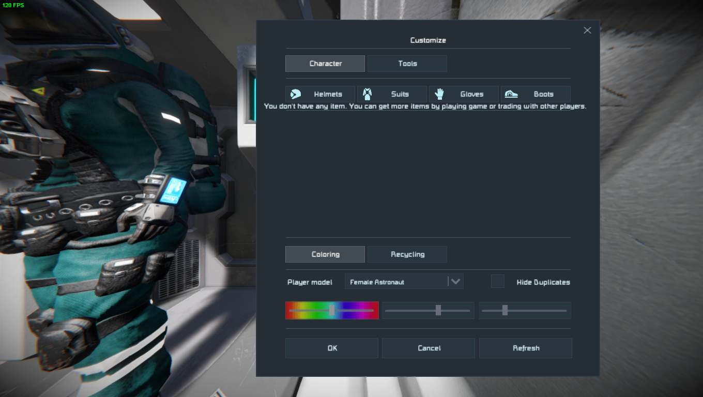The width and height of the screenshot is (703, 397).
Task: Open the Recycling tab
Action: pos(407,254)
